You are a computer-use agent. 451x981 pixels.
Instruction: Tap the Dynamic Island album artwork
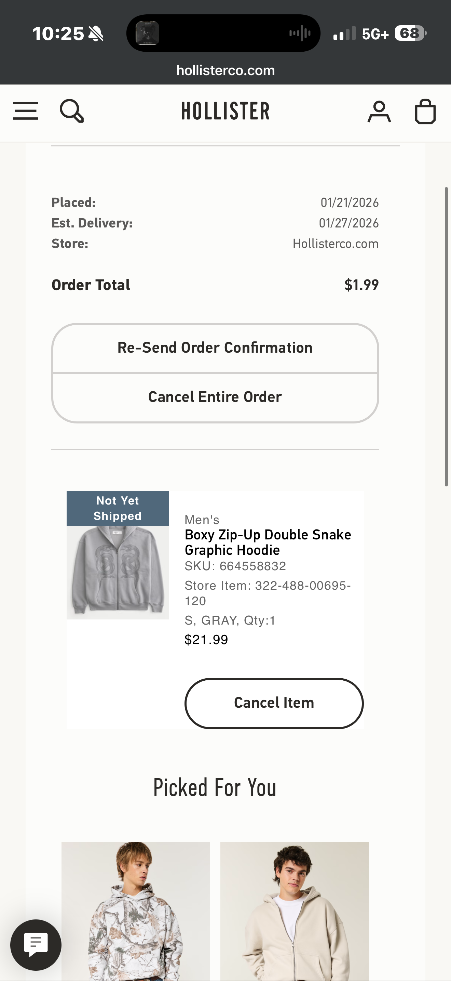click(x=147, y=33)
